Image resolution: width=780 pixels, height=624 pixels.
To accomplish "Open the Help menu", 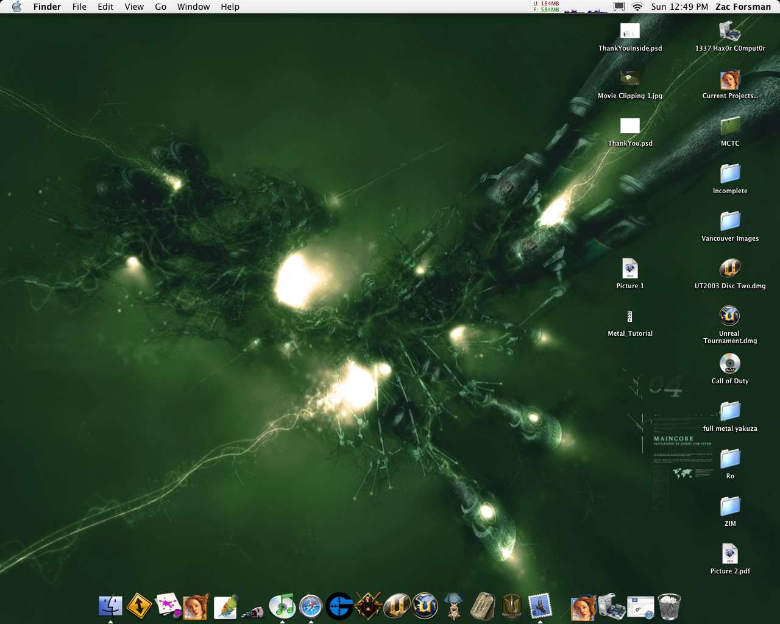I will click(x=230, y=7).
